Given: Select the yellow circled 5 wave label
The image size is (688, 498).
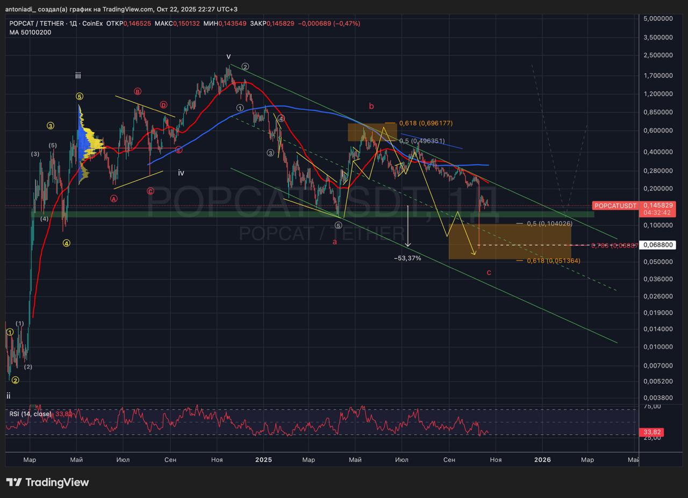Looking at the screenshot, I should coord(79,97).
